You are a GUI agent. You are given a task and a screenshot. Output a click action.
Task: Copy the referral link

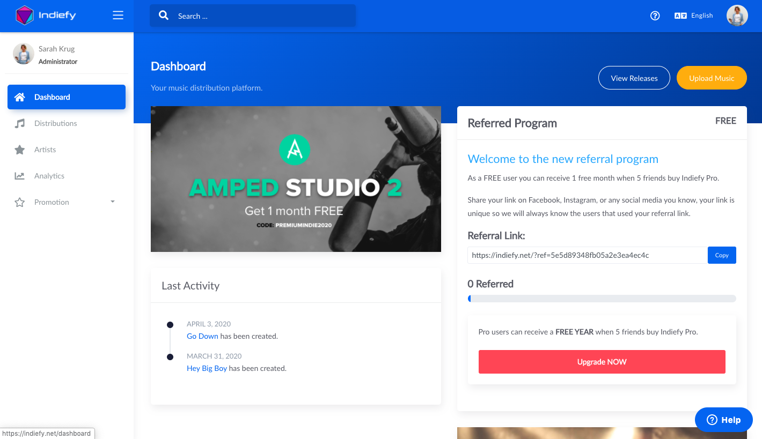click(722, 255)
